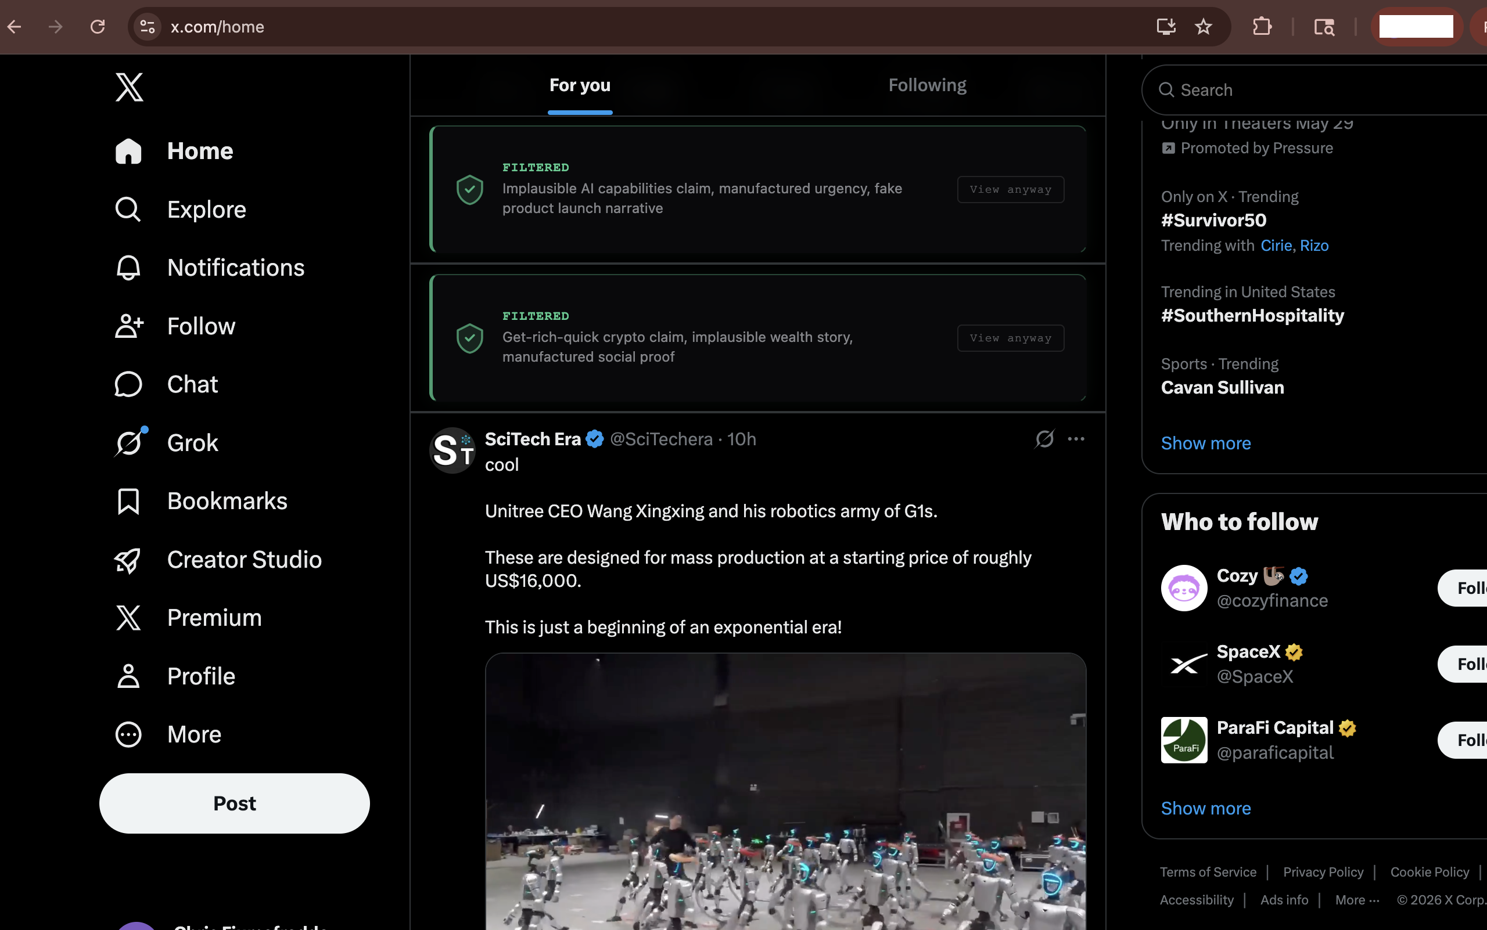This screenshot has height=930, width=1487.
Task: Open SciTech Era author name
Action: [x=533, y=439]
